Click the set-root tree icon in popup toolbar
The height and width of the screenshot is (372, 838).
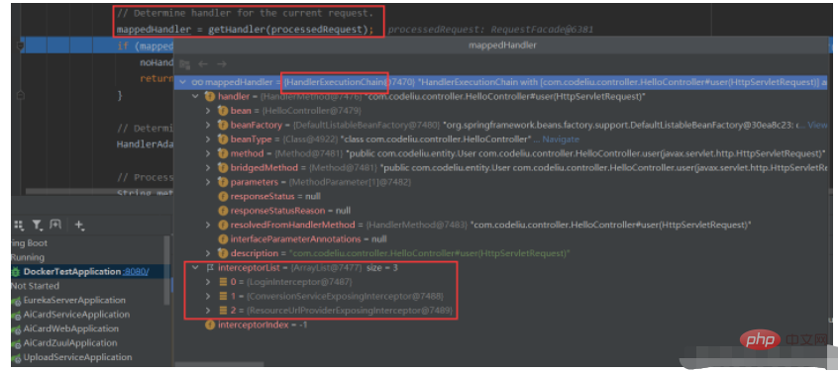[x=184, y=64]
